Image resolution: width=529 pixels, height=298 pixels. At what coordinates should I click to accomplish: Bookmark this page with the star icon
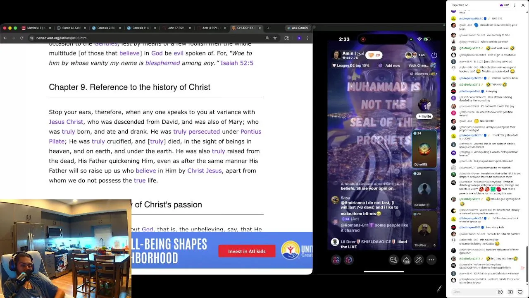[x=275, y=38]
